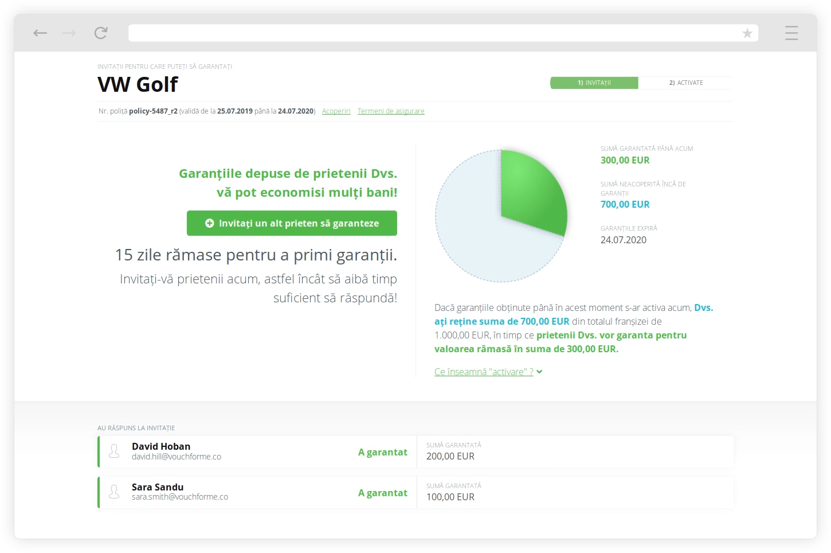Click Invitați un alt prieten să garanteze
The image size is (831, 553).
[292, 223]
